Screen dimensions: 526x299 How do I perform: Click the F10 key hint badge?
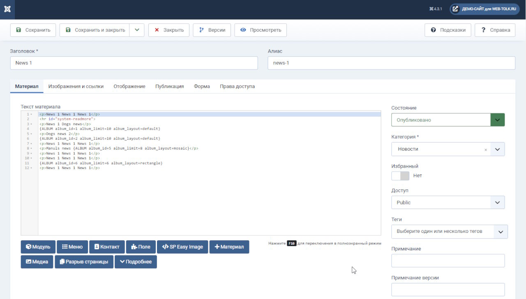[x=292, y=244]
